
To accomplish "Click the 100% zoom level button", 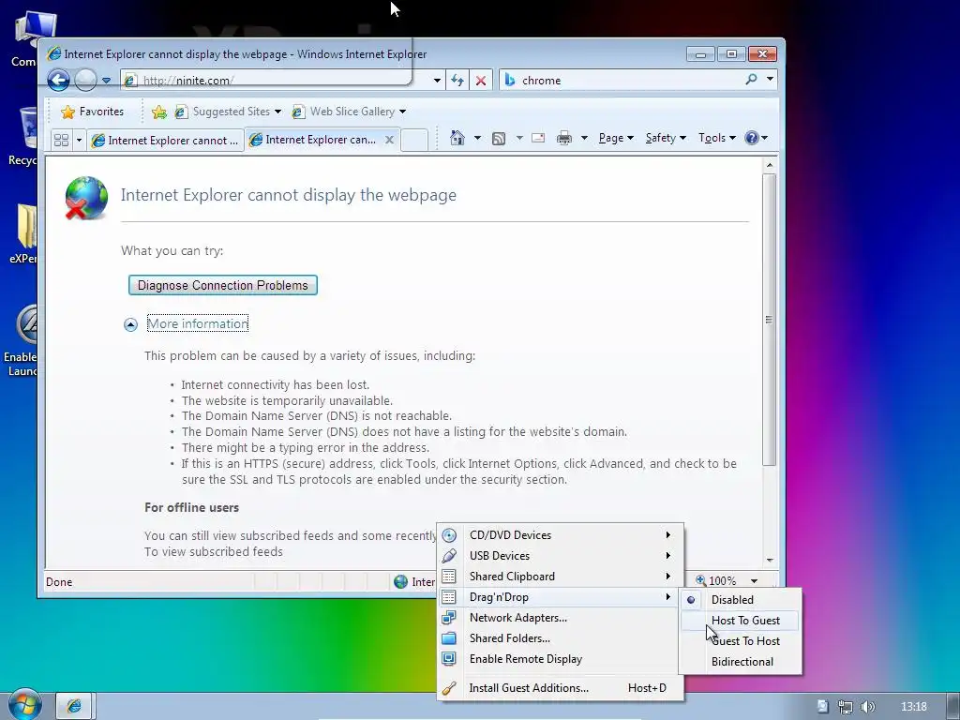I will tap(717, 580).
